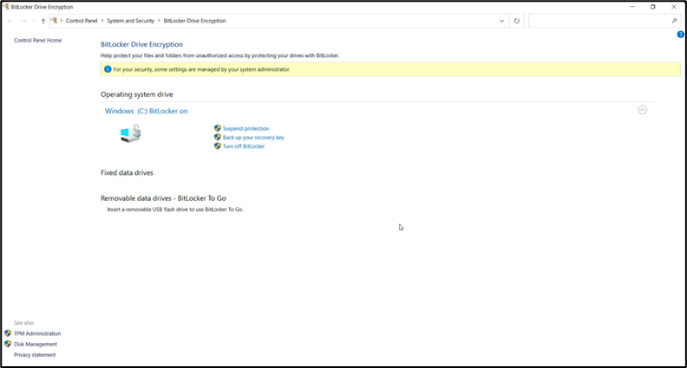Click the shield icon beside Turn off BitLocker
This screenshot has width=687, height=368.
tap(217, 146)
